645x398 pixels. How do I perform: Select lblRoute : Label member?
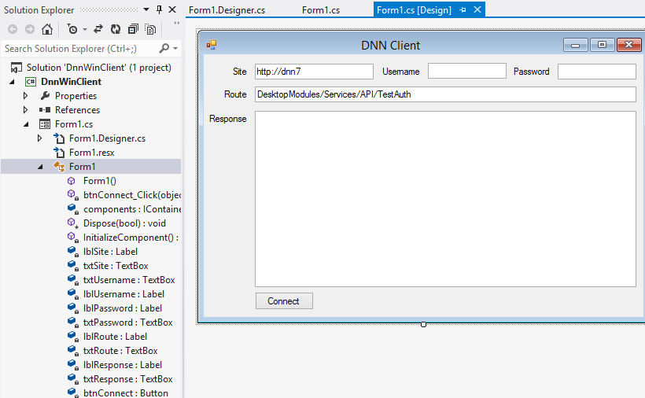click(x=115, y=337)
